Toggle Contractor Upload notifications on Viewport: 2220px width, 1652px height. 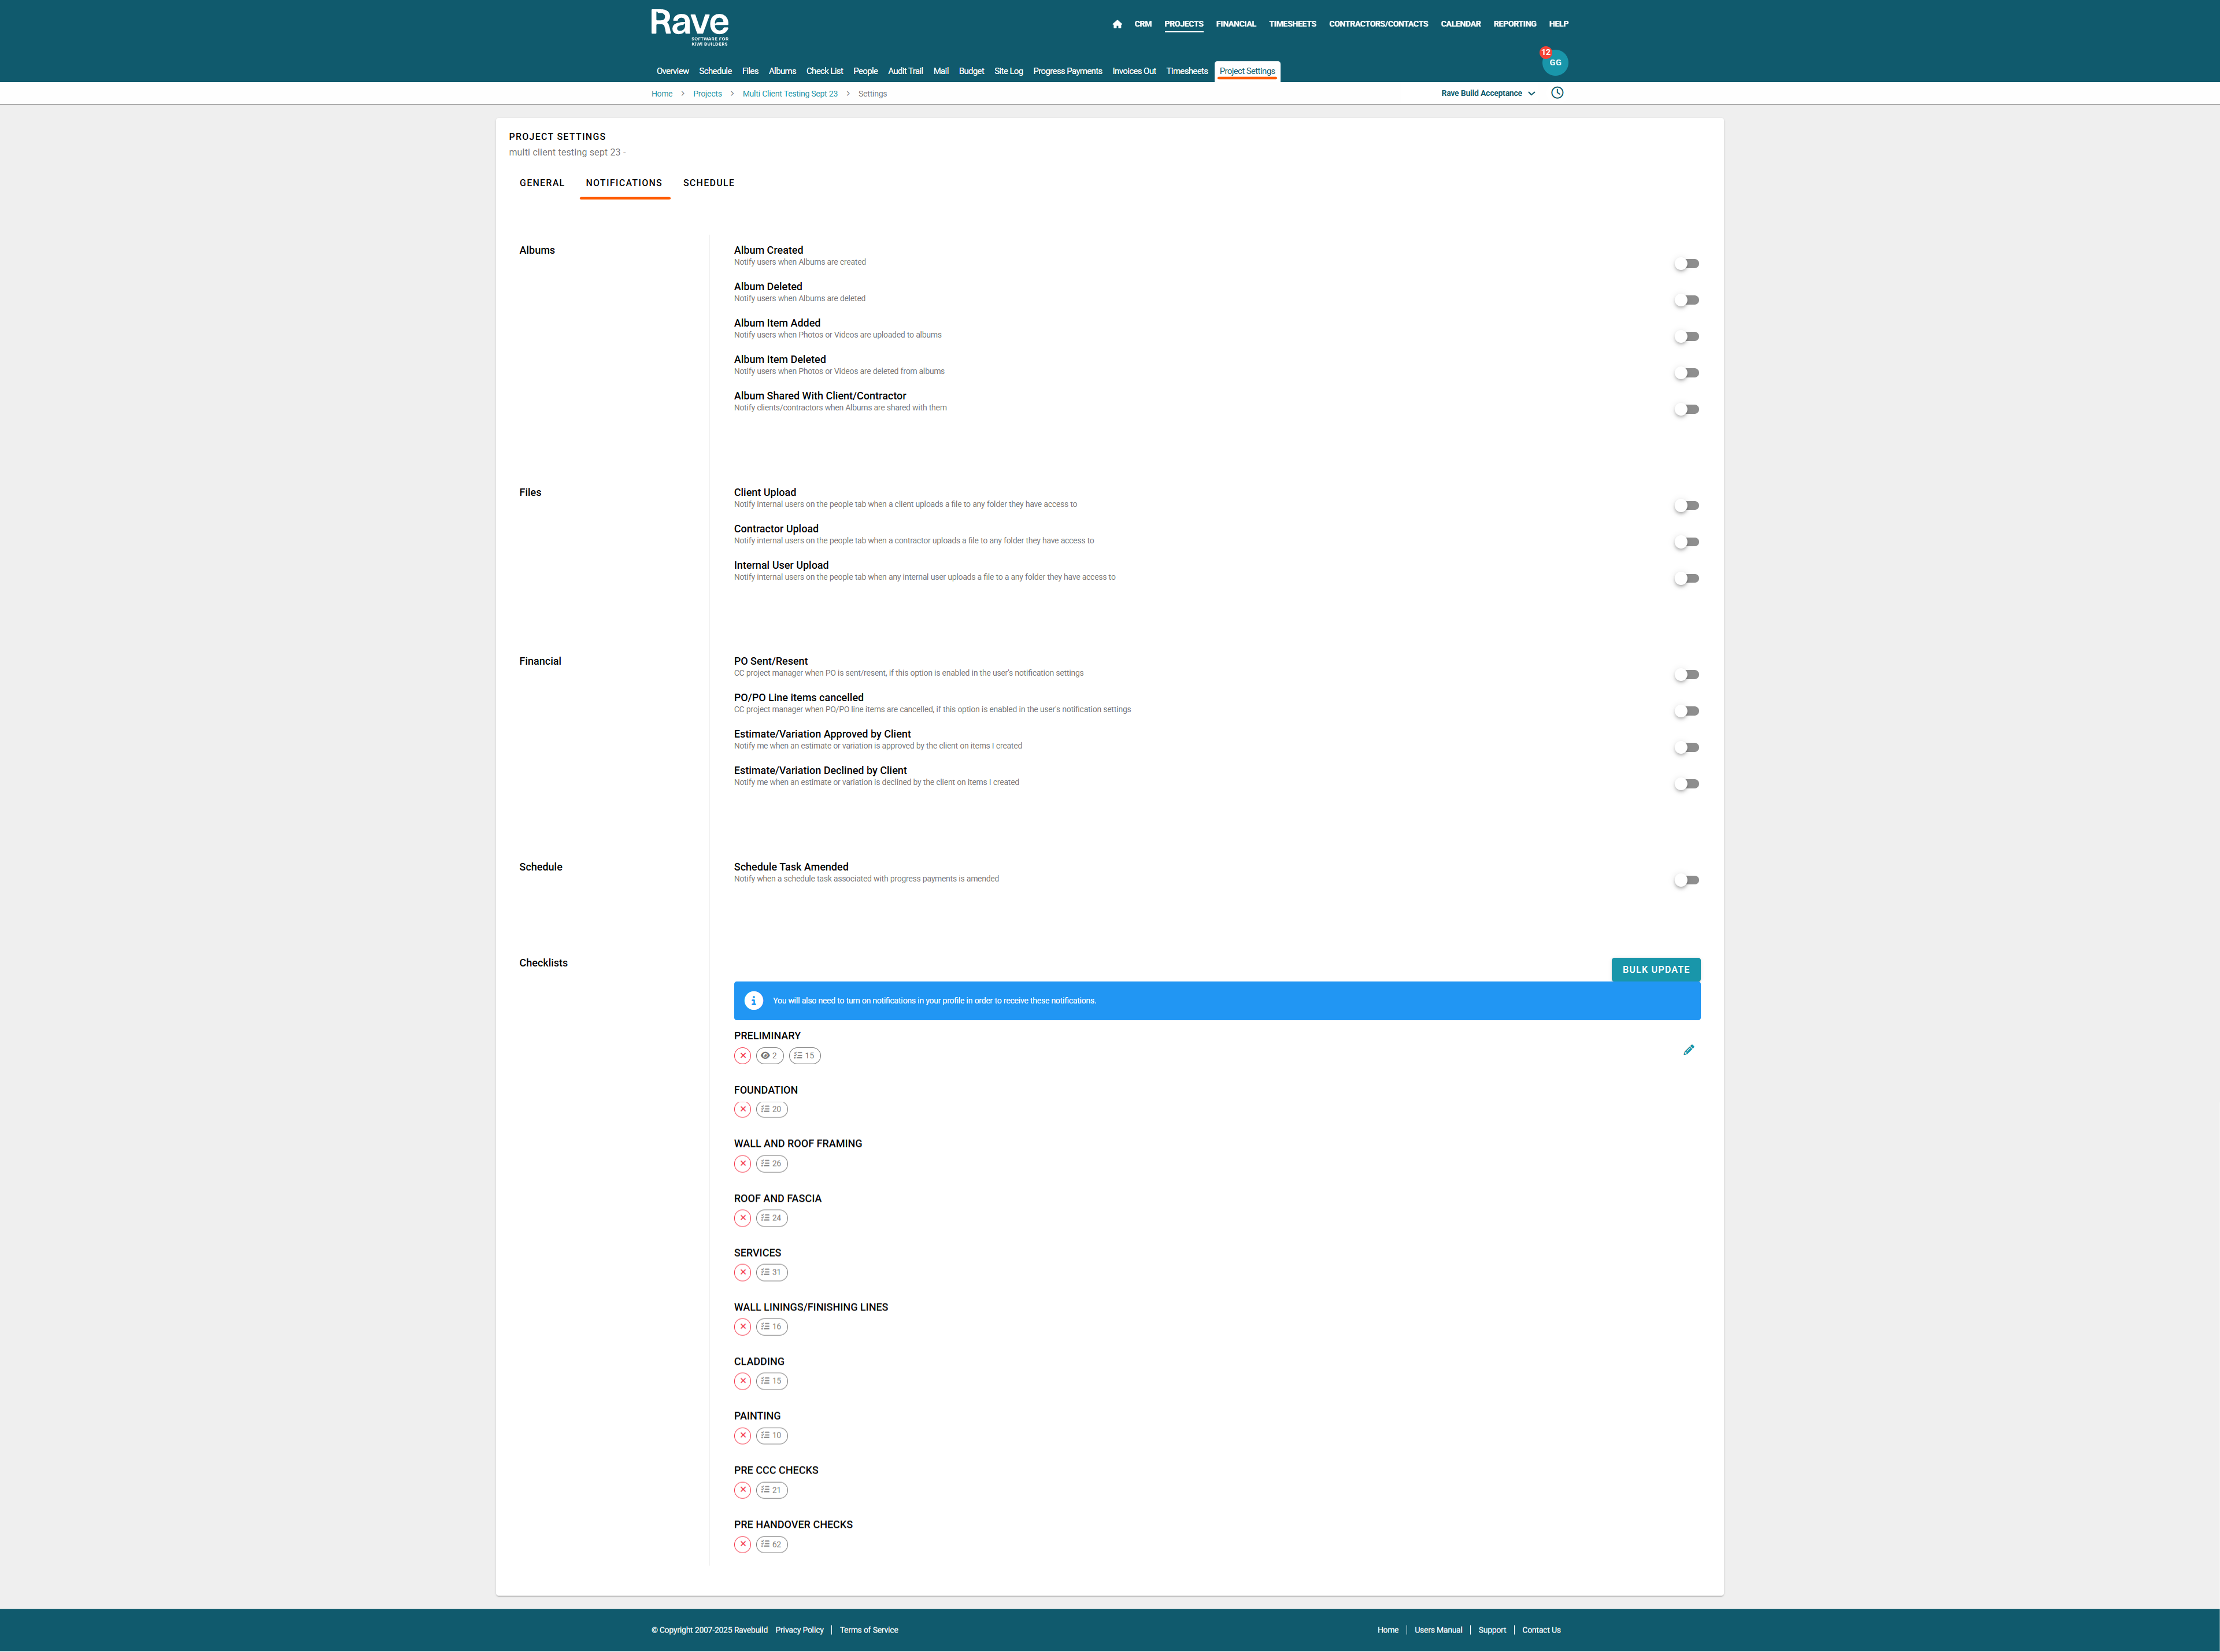pyautogui.click(x=1687, y=542)
